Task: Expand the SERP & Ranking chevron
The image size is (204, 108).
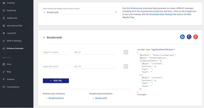Action: (x=30, y=41)
